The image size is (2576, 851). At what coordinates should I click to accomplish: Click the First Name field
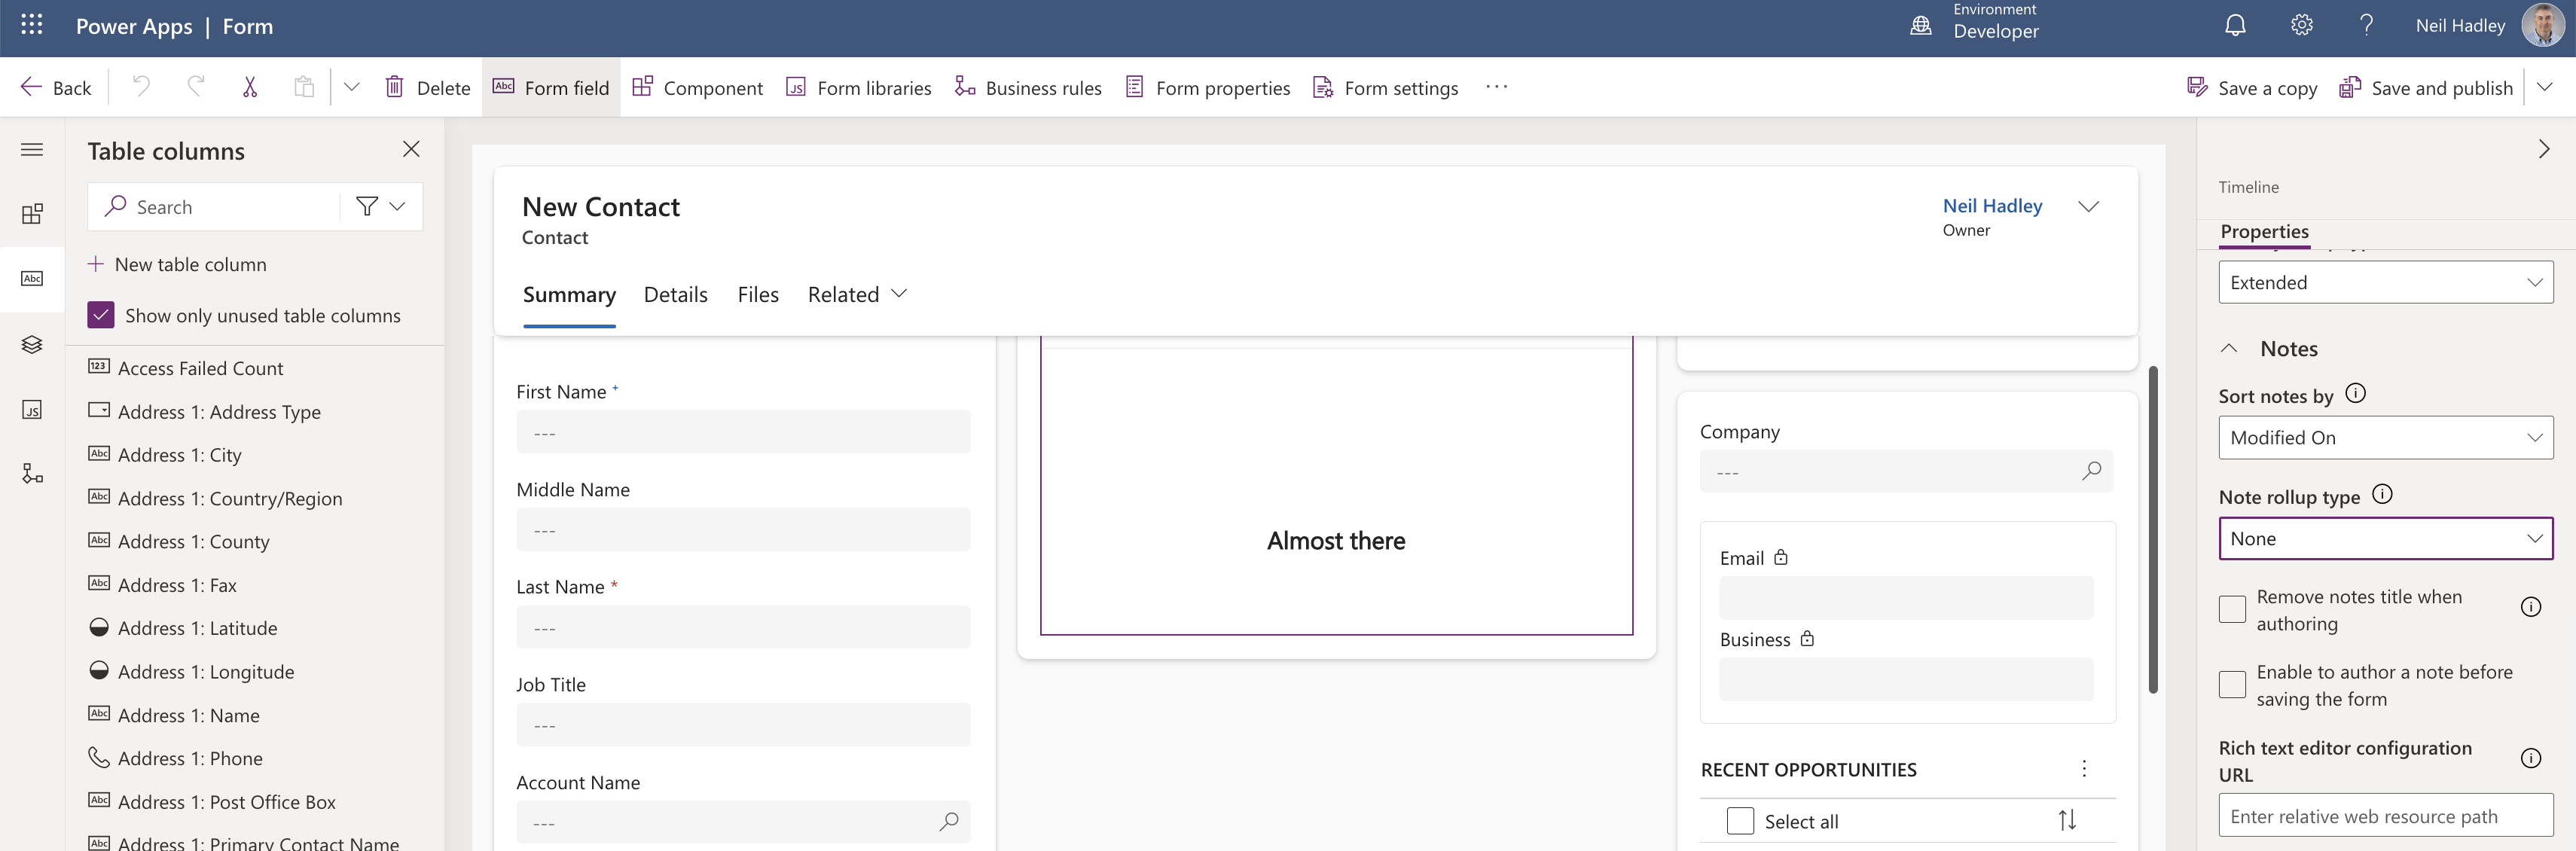[743, 432]
